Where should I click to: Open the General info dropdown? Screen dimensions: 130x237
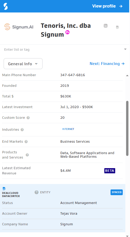pos(23,64)
